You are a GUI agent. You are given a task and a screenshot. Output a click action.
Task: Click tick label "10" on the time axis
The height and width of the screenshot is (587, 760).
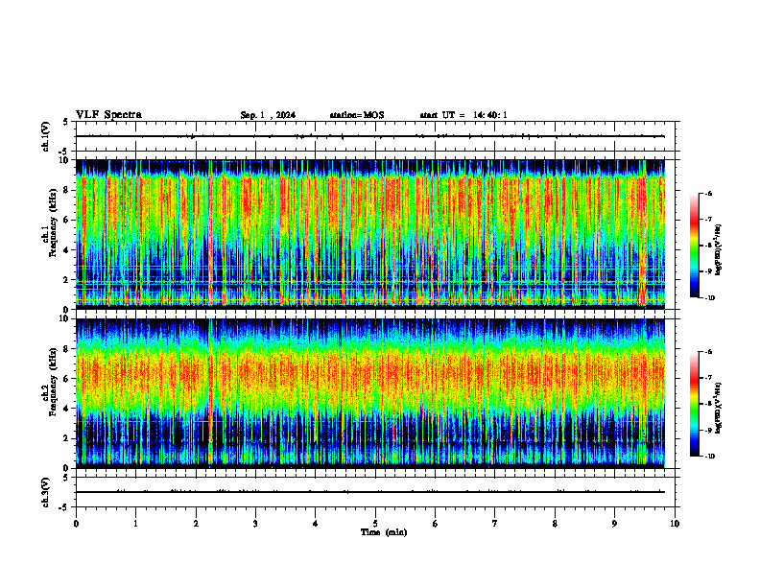tap(675, 524)
